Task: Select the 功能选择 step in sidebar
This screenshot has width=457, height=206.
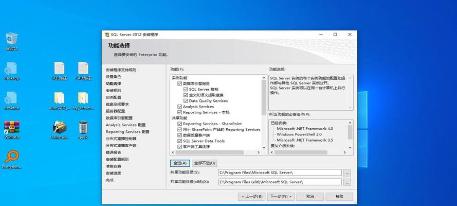Action: coord(114,84)
